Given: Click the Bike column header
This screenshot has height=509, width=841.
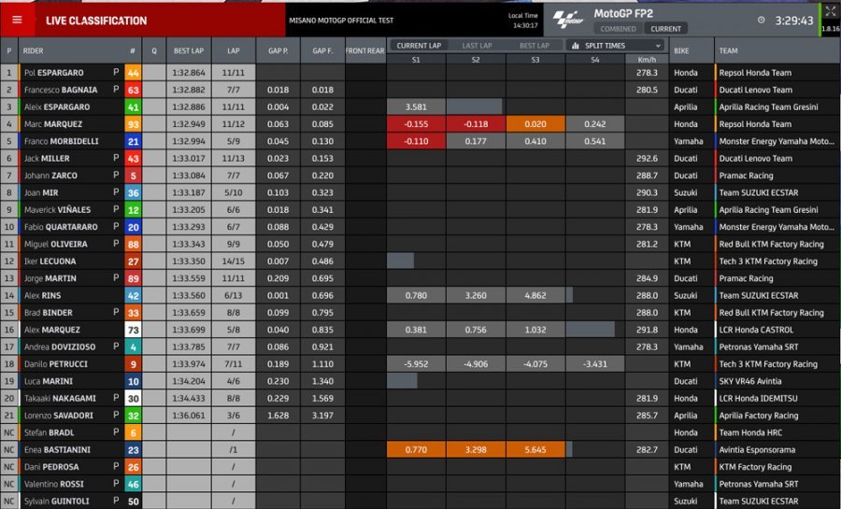Looking at the screenshot, I should 681,50.
